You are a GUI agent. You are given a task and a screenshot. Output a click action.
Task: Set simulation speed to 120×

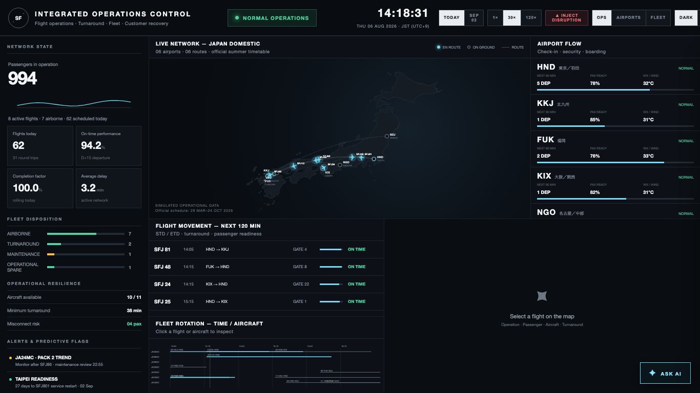tap(531, 18)
